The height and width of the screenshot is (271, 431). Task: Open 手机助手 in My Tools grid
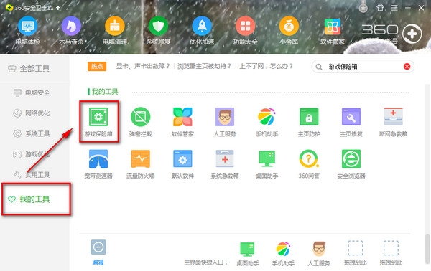[x=267, y=122]
